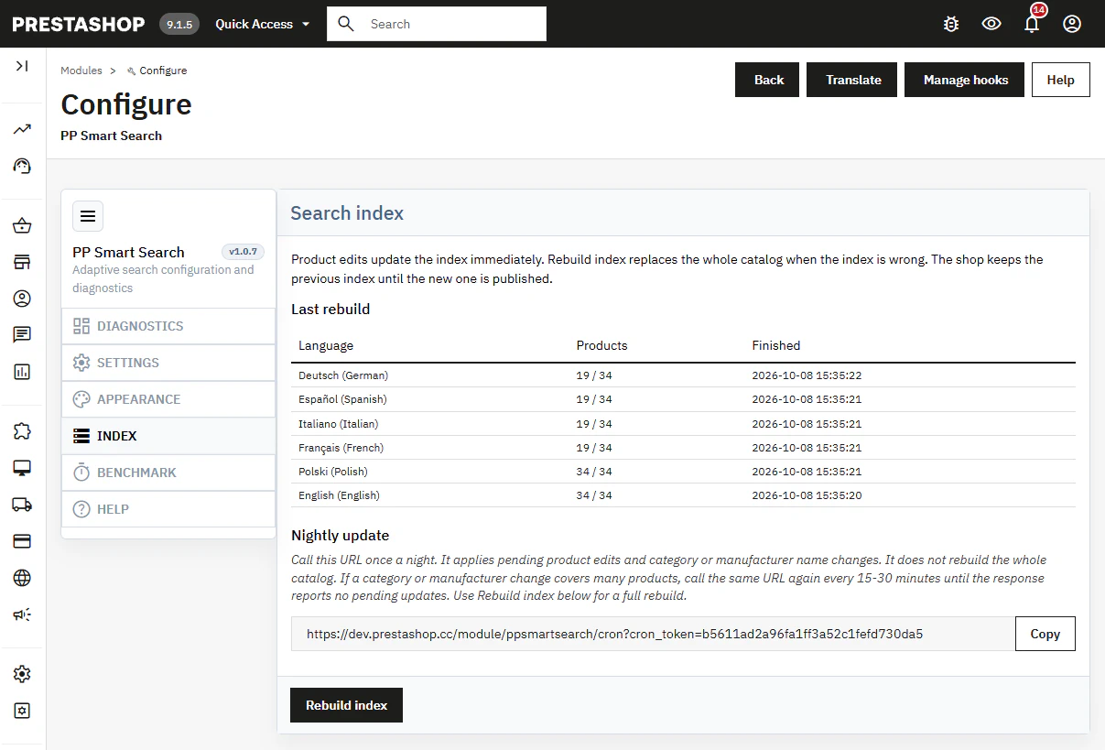Click the Back button
This screenshot has width=1105, height=750.
(x=767, y=80)
